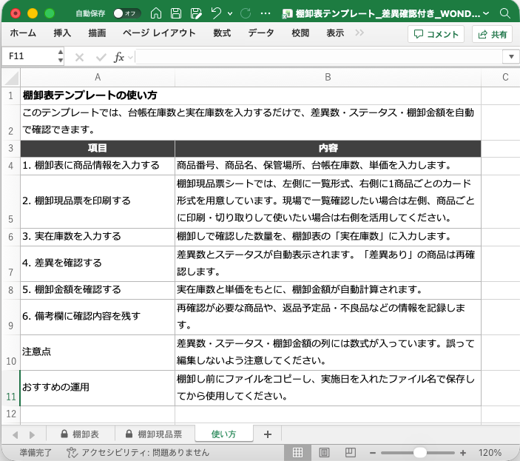Viewport: 520px width, 461px height.
Task: Switch to Page Break Preview icon
Action: coord(350,453)
